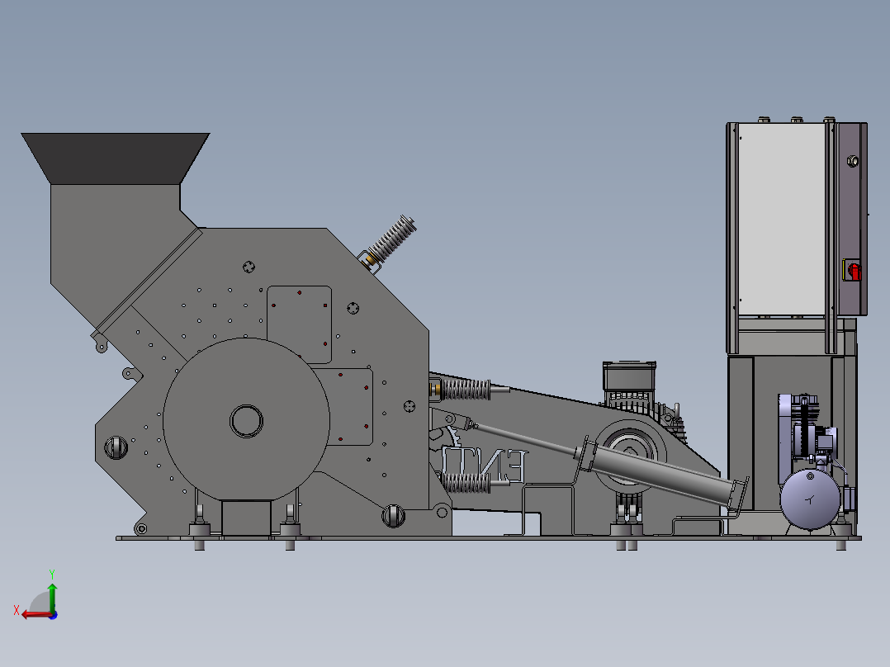Select the dark feed hopper funnel top
The height and width of the screenshot is (667, 890).
[x=116, y=158]
